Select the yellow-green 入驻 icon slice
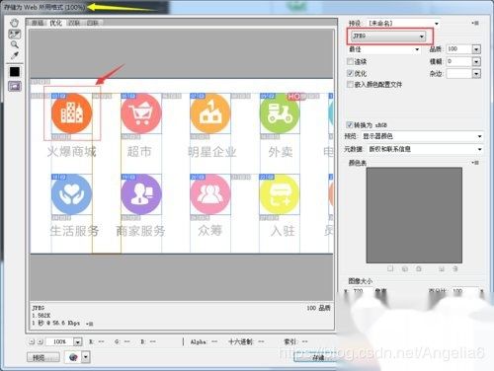This screenshot has height=371, width=494. (280, 194)
